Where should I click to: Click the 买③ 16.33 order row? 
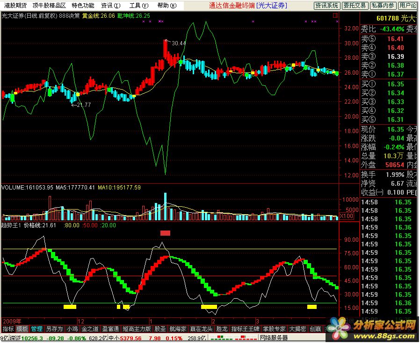pyautogui.click(x=383, y=102)
